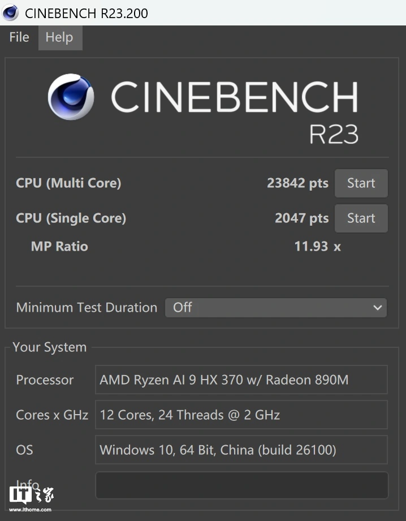Open the Help menu
The height and width of the screenshot is (521, 406).
[x=59, y=37]
